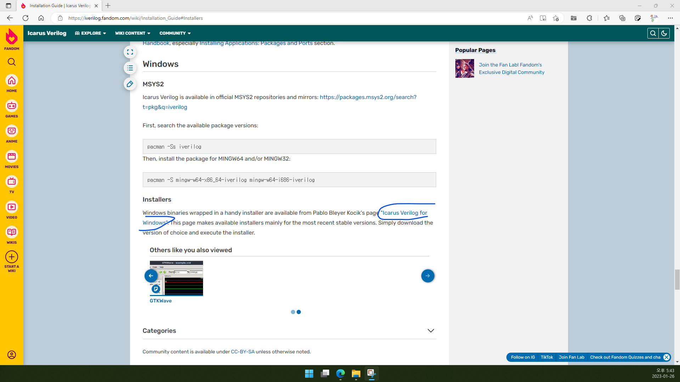Open Join the Fan Lab popular page
The height and width of the screenshot is (382, 680).
pos(511,69)
